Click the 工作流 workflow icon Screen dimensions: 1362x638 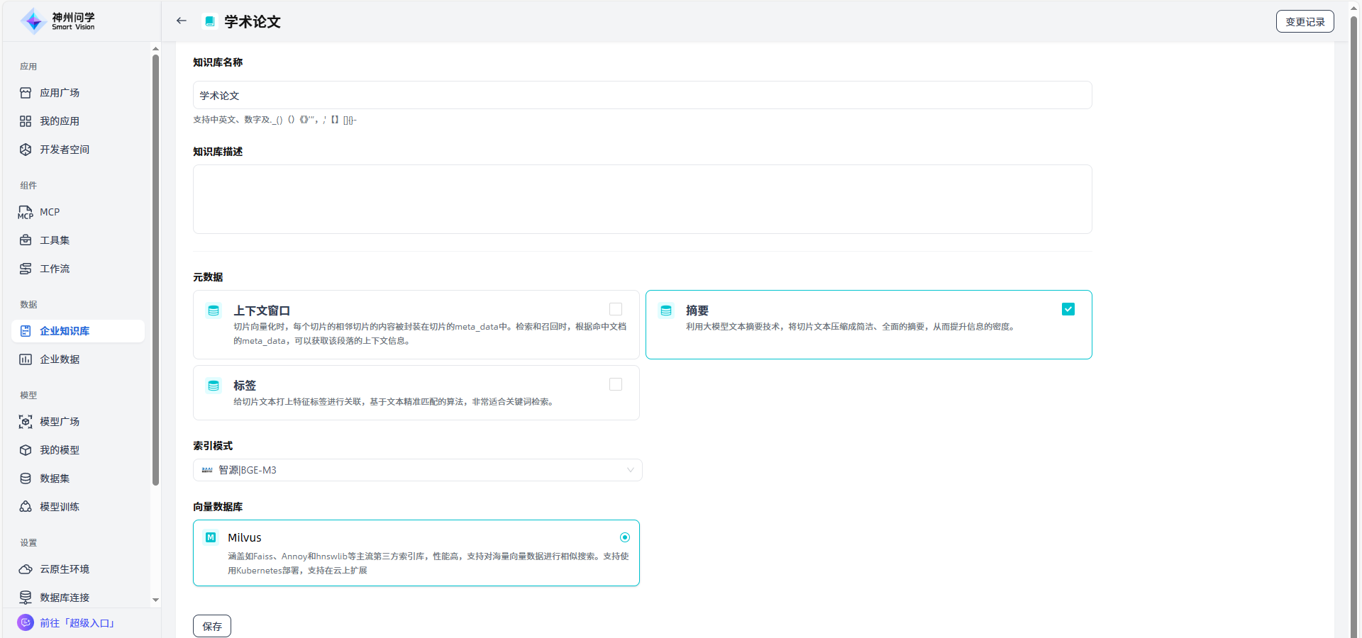pyautogui.click(x=26, y=269)
